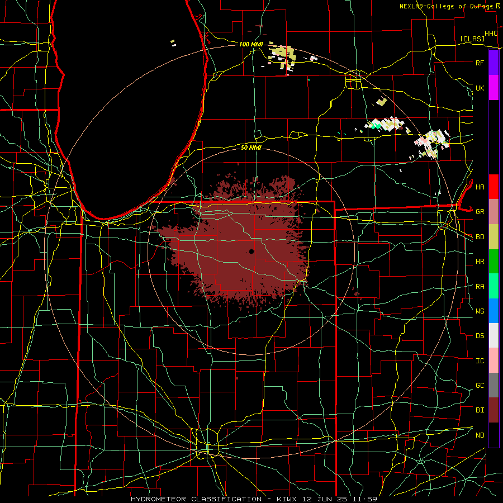Click the HHC product code label

point(491,34)
